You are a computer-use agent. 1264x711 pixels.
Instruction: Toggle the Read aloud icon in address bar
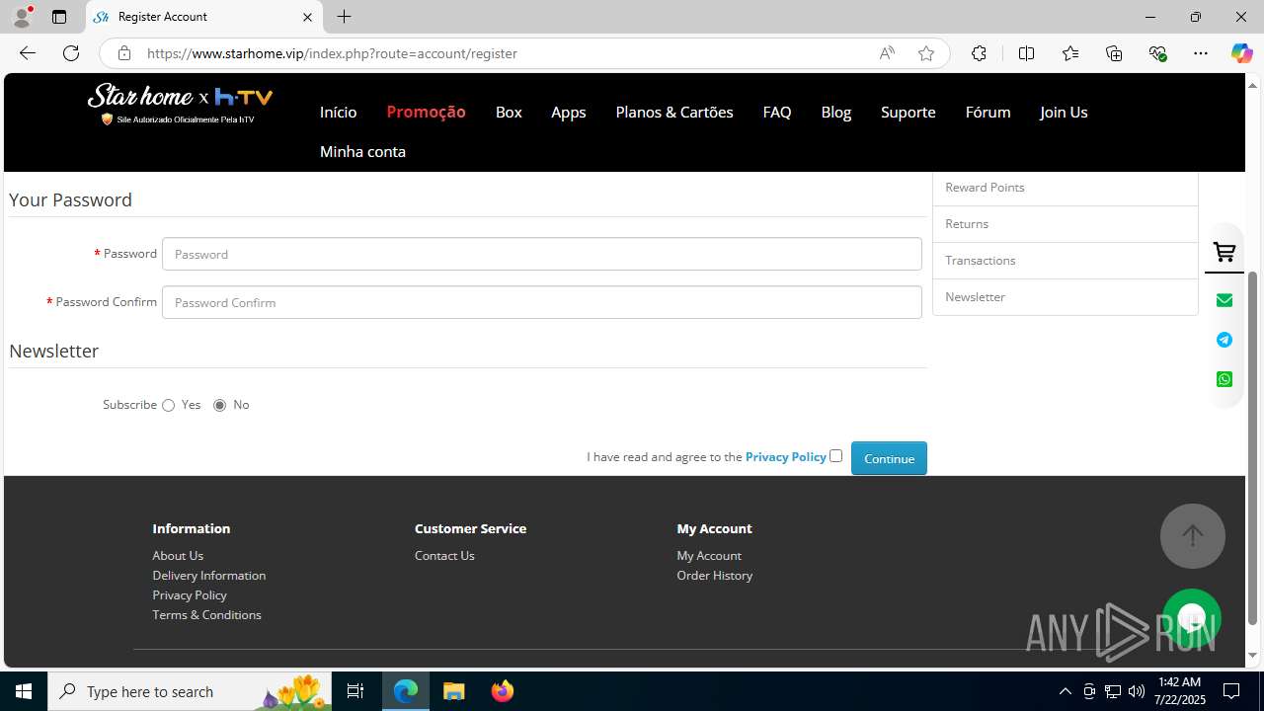click(x=887, y=53)
